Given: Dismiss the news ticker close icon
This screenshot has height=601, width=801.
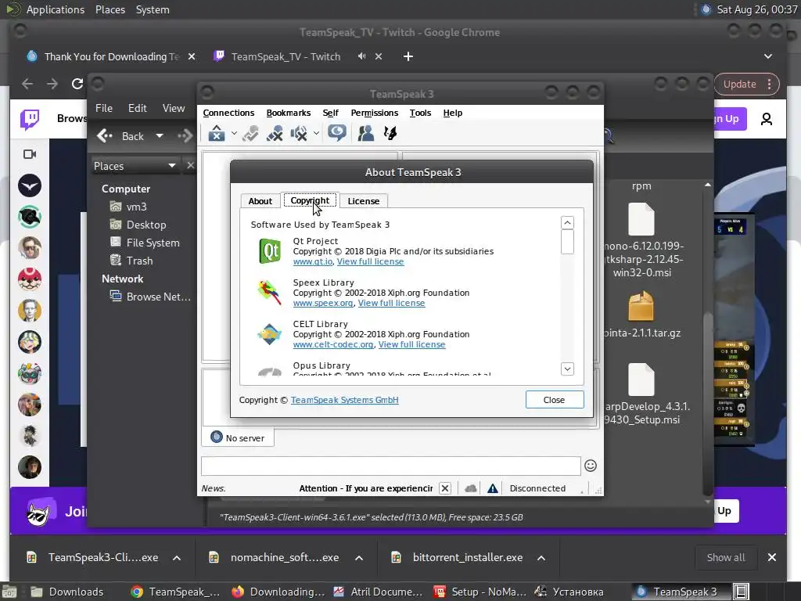Looking at the screenshot, I should coord(445,488).
